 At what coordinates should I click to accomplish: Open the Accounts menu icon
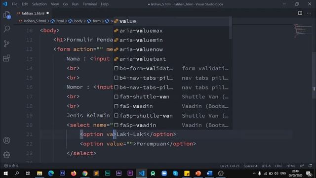[6, 140]
